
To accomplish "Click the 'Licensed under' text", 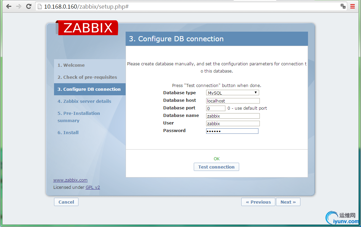I will [x=69, y=187].
